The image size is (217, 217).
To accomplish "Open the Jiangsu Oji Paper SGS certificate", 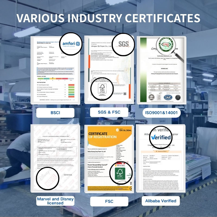I will point(109,70).
